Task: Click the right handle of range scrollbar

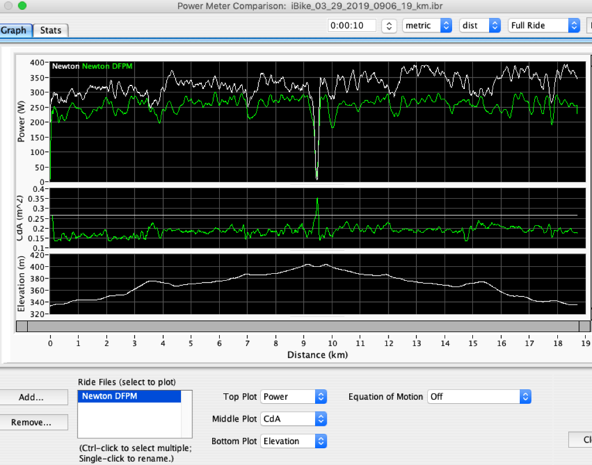Action: (x=584, y=326)
